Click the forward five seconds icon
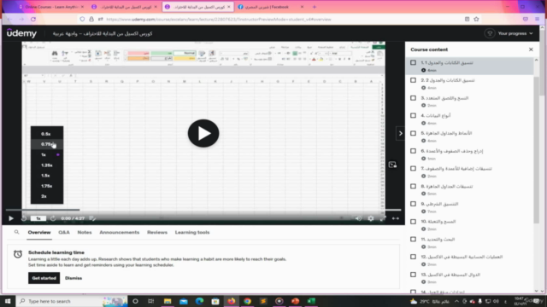The image size is (547, 307). [x=53, y=218]
